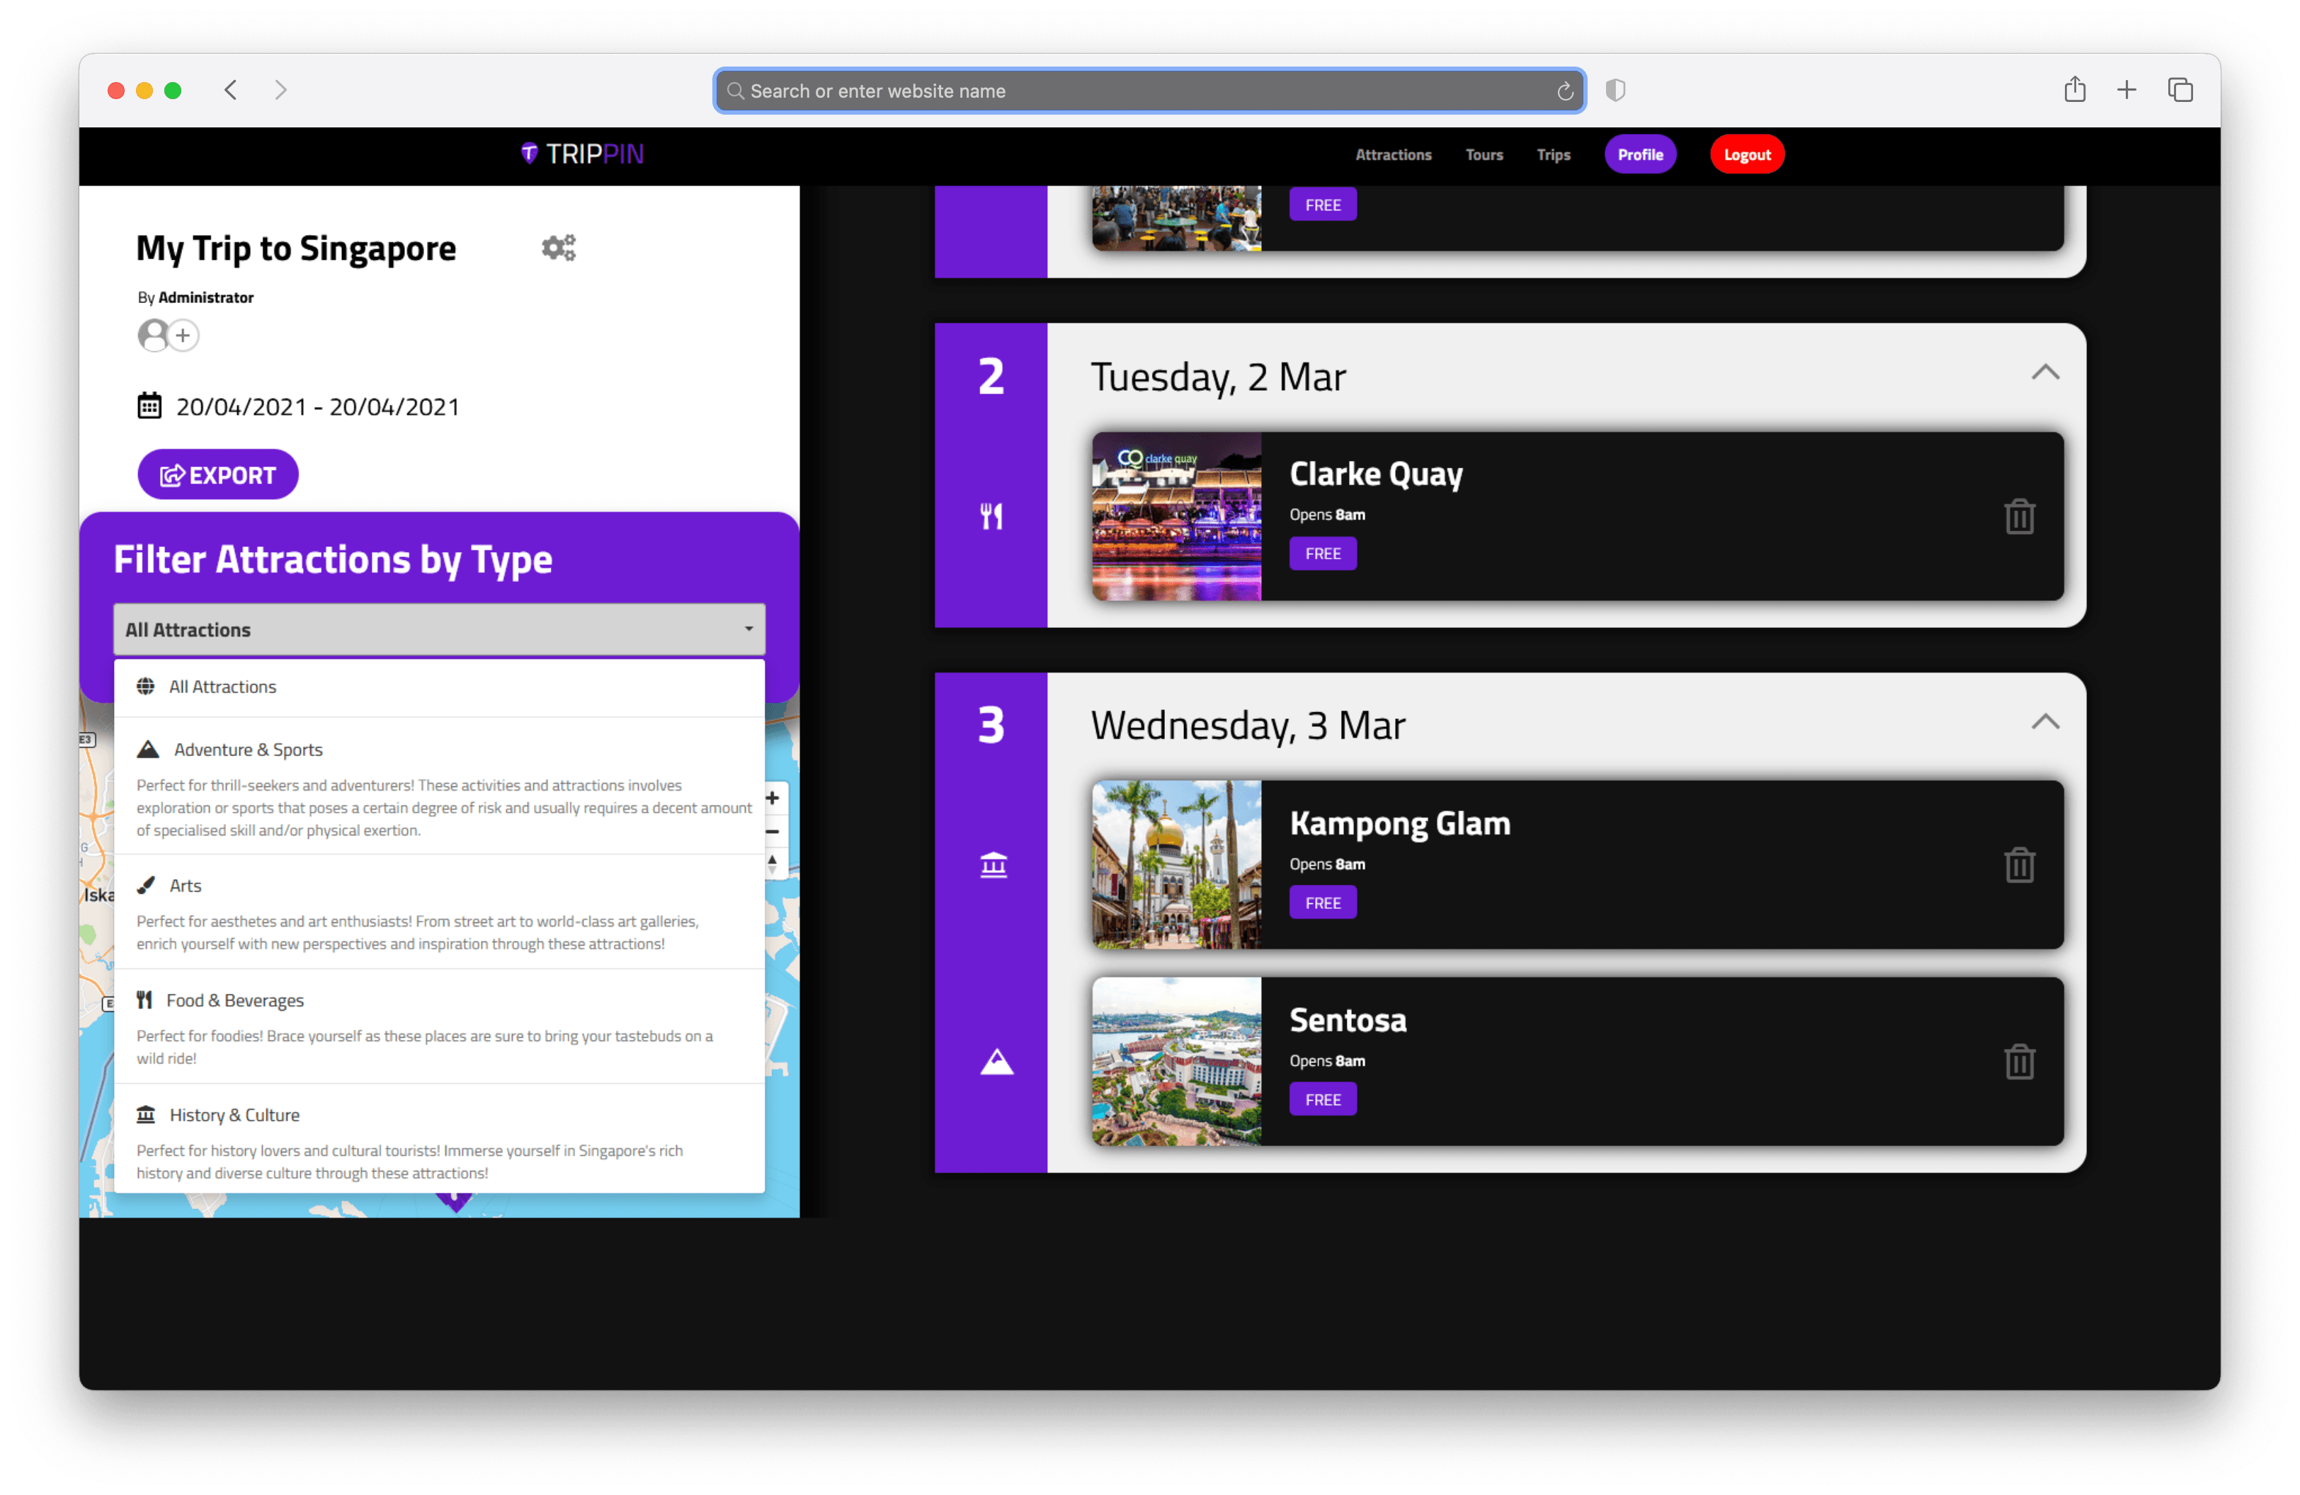This screenshot has height=1495, width=2300.
Task: Delete Kampong Glam with trash icon
Action: click(2019, 865)
